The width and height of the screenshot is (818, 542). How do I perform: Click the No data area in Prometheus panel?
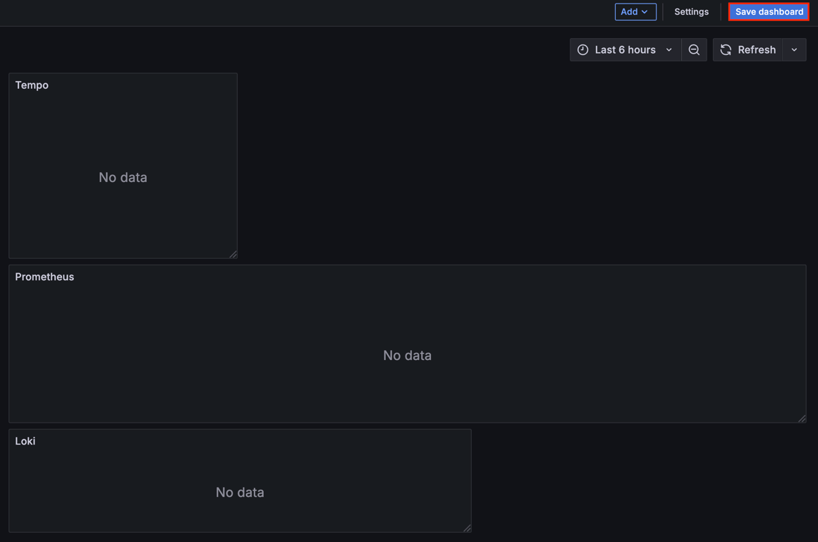pyautogui.click(x=407, y=355)
